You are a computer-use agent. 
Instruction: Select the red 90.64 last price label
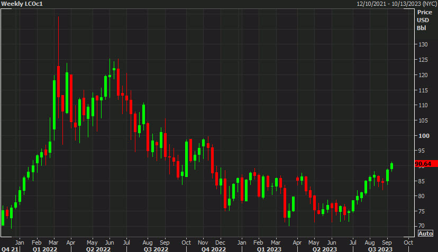tap(426, 164)
